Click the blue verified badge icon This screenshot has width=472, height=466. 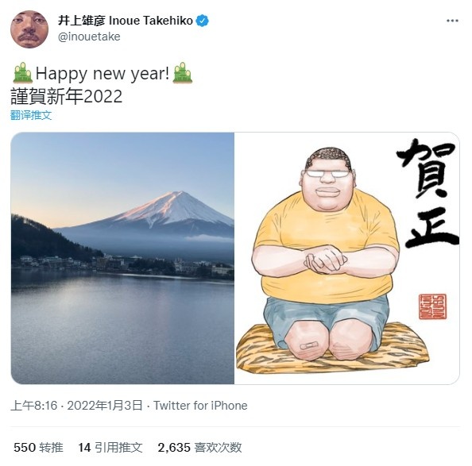click(x=203, y=21)
